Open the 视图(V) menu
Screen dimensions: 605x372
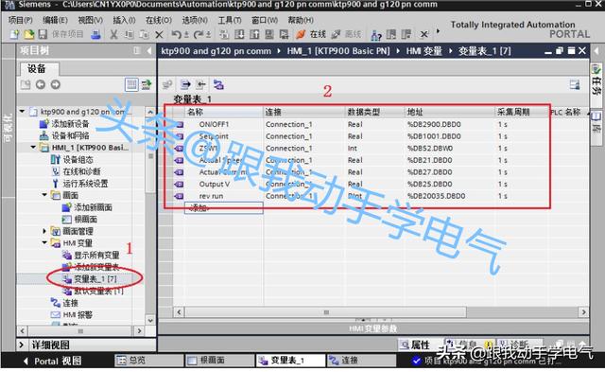point(91,20)
